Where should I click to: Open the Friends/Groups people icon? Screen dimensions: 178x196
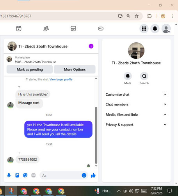(46, 29)
